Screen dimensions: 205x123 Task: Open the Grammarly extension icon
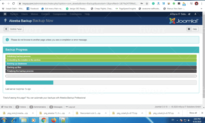click(153, 4)
